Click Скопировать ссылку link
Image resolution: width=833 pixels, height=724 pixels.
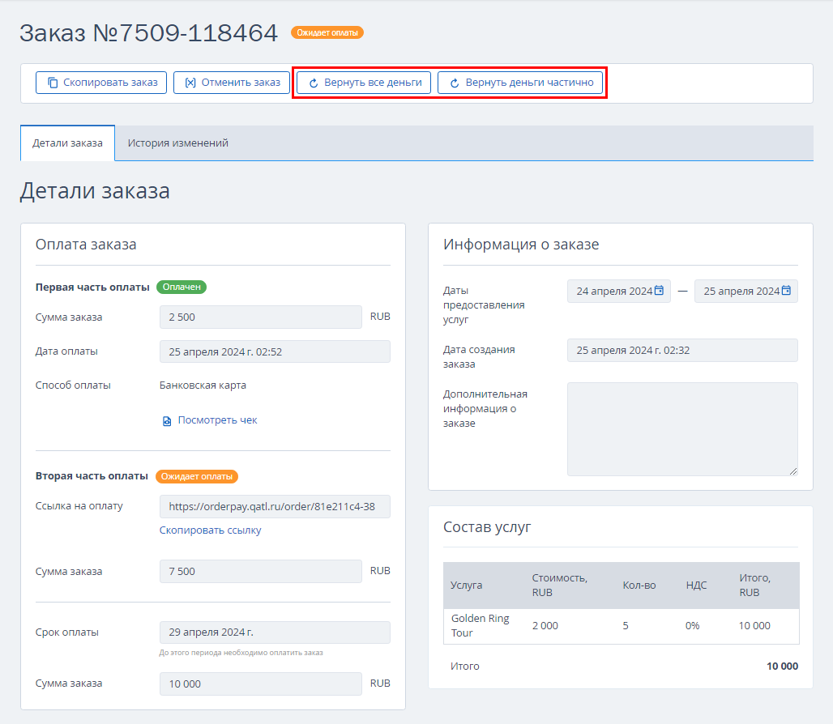211,530
